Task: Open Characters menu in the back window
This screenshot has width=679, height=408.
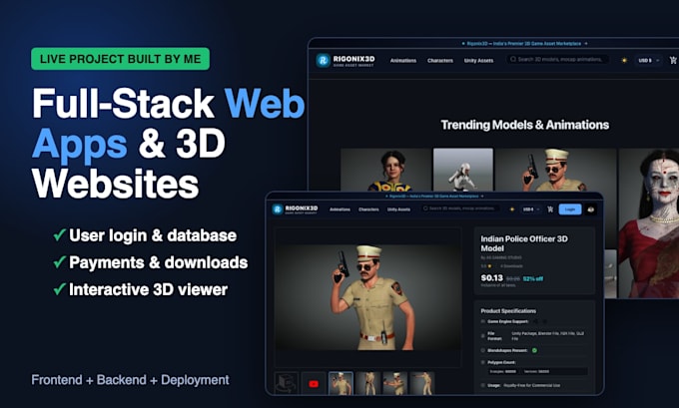Action: pos(440,61)
